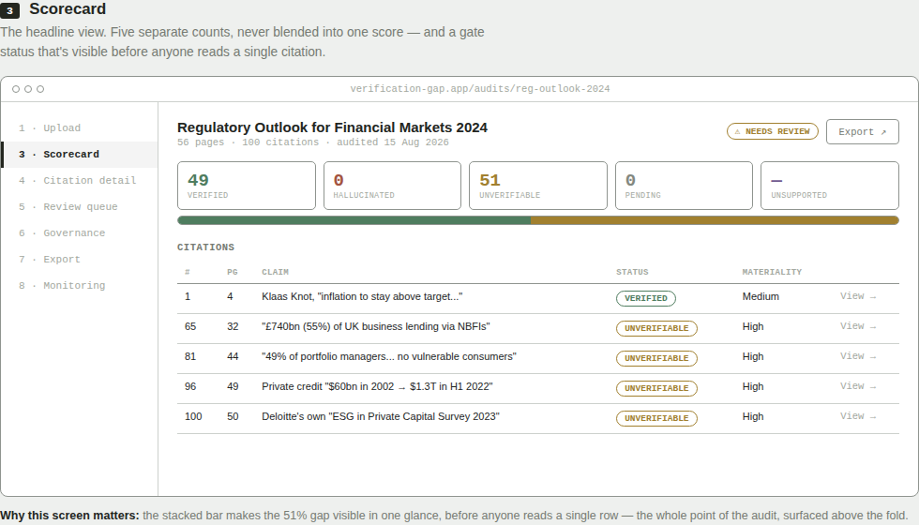The image size is (919, 525).
Task: Click the PG column header
Action: (233, 272)
